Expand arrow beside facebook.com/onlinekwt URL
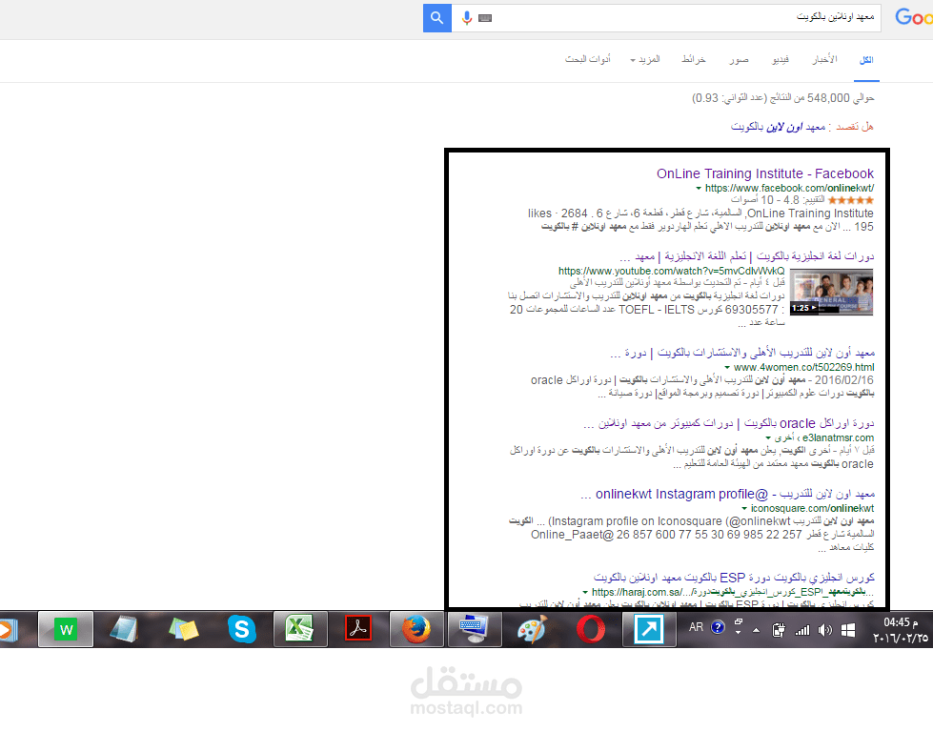This screenshot has width=933, height=732. (x=699, y=189)
